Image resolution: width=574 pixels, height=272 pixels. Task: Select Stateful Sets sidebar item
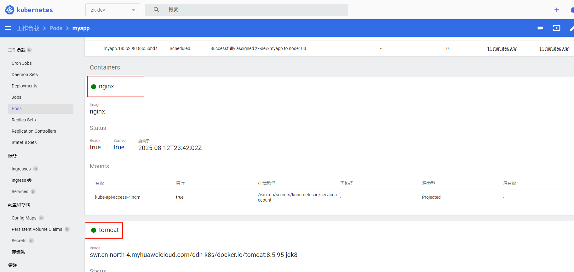click(x=24, y=142)
